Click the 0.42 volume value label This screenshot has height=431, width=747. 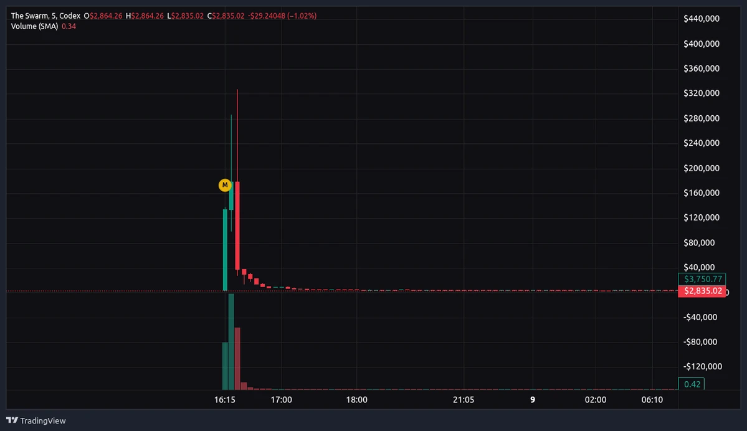(x=692, y=384)
